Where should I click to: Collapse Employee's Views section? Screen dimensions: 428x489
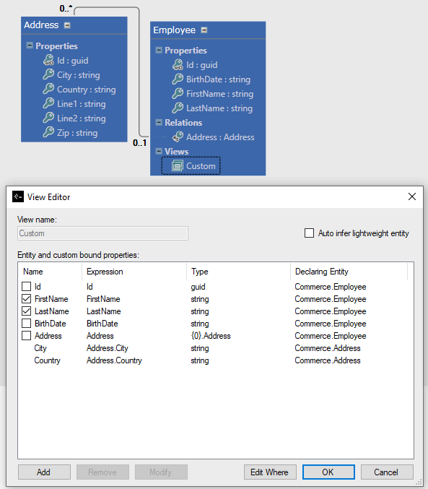(x=159, y=151)
